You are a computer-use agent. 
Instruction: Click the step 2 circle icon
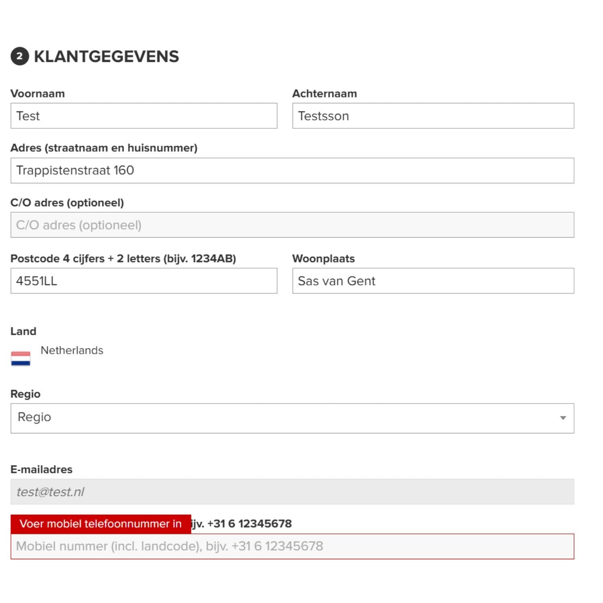coord(20,56)
